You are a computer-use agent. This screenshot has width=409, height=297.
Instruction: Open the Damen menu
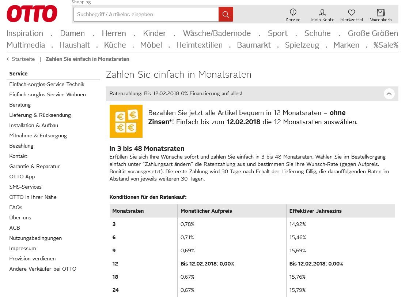[x=72, y=33]
